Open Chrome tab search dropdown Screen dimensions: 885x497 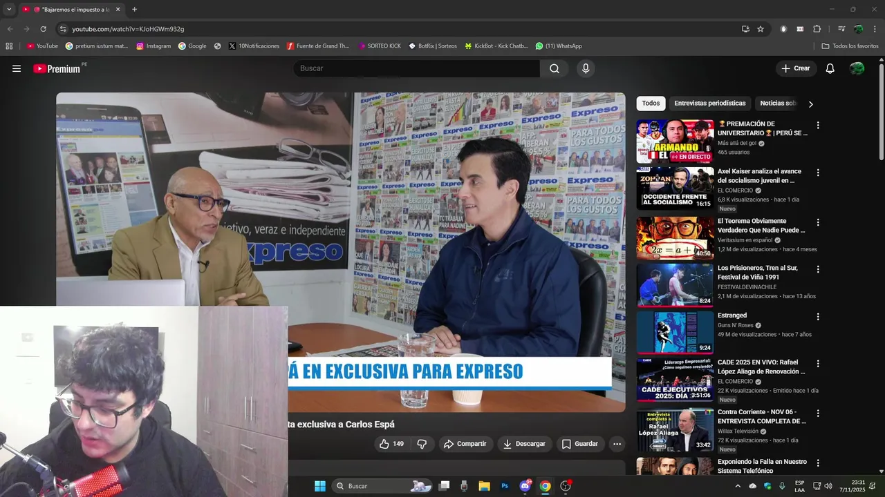point(8,10)
